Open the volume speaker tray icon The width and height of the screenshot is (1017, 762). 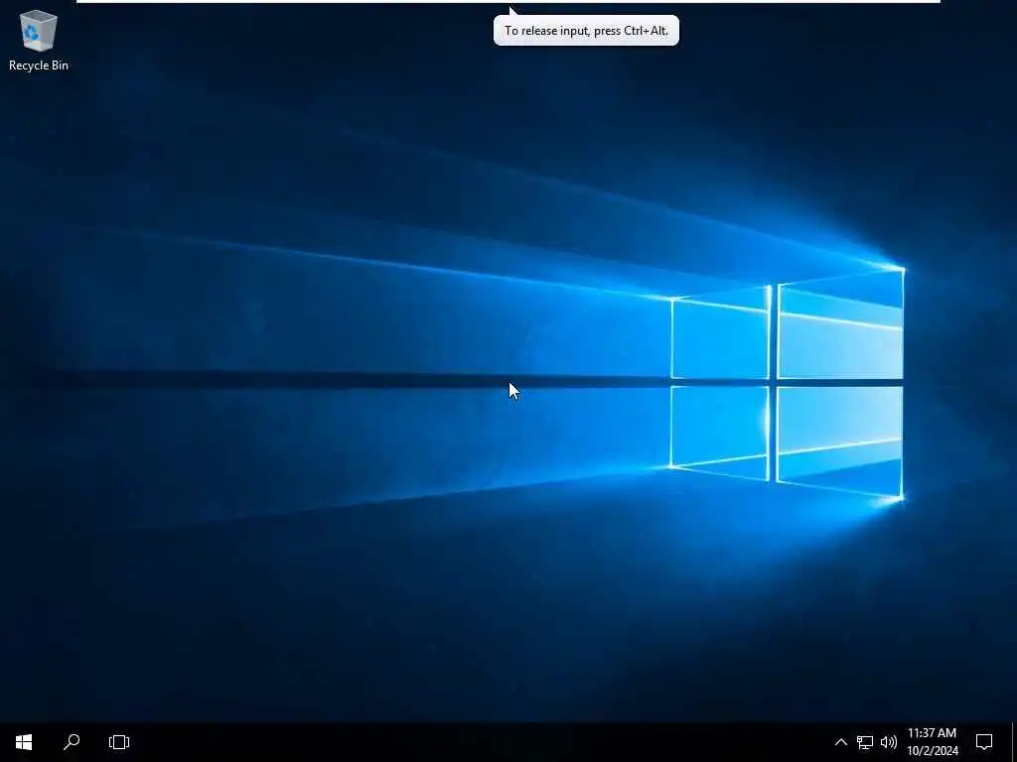coord(889,742)
